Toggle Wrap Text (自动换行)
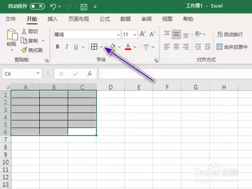Viewport: 252px width, 189px height. click(230, 34)
